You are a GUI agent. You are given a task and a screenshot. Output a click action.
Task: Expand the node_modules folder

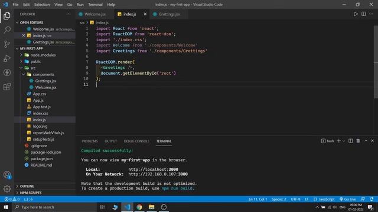(x=43, y=55)
